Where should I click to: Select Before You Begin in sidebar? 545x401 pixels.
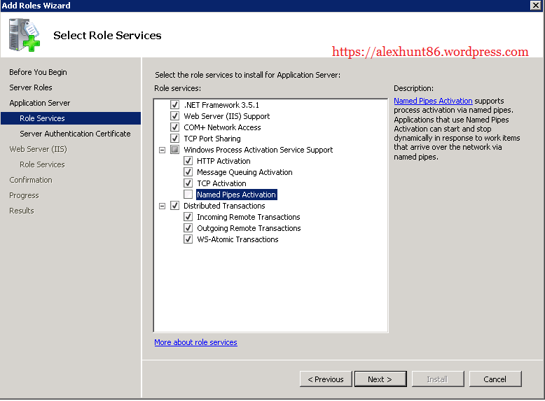(x=38, y=72)
